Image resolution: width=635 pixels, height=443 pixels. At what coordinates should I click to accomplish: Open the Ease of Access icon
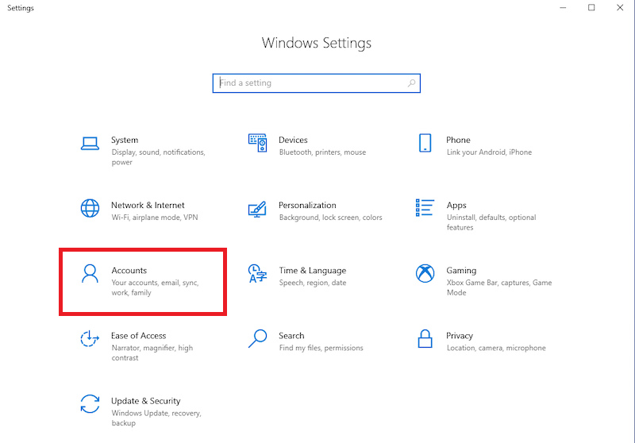coord(90,339)
